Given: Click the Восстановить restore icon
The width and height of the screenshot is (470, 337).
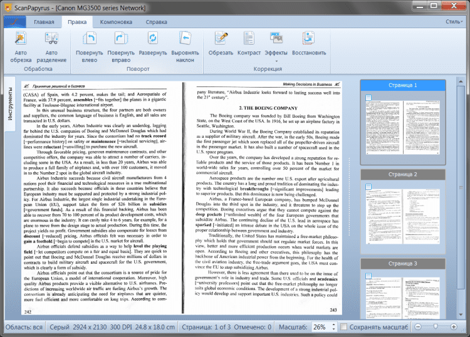Looking at the screenshot, I should (x=309, y=38).
